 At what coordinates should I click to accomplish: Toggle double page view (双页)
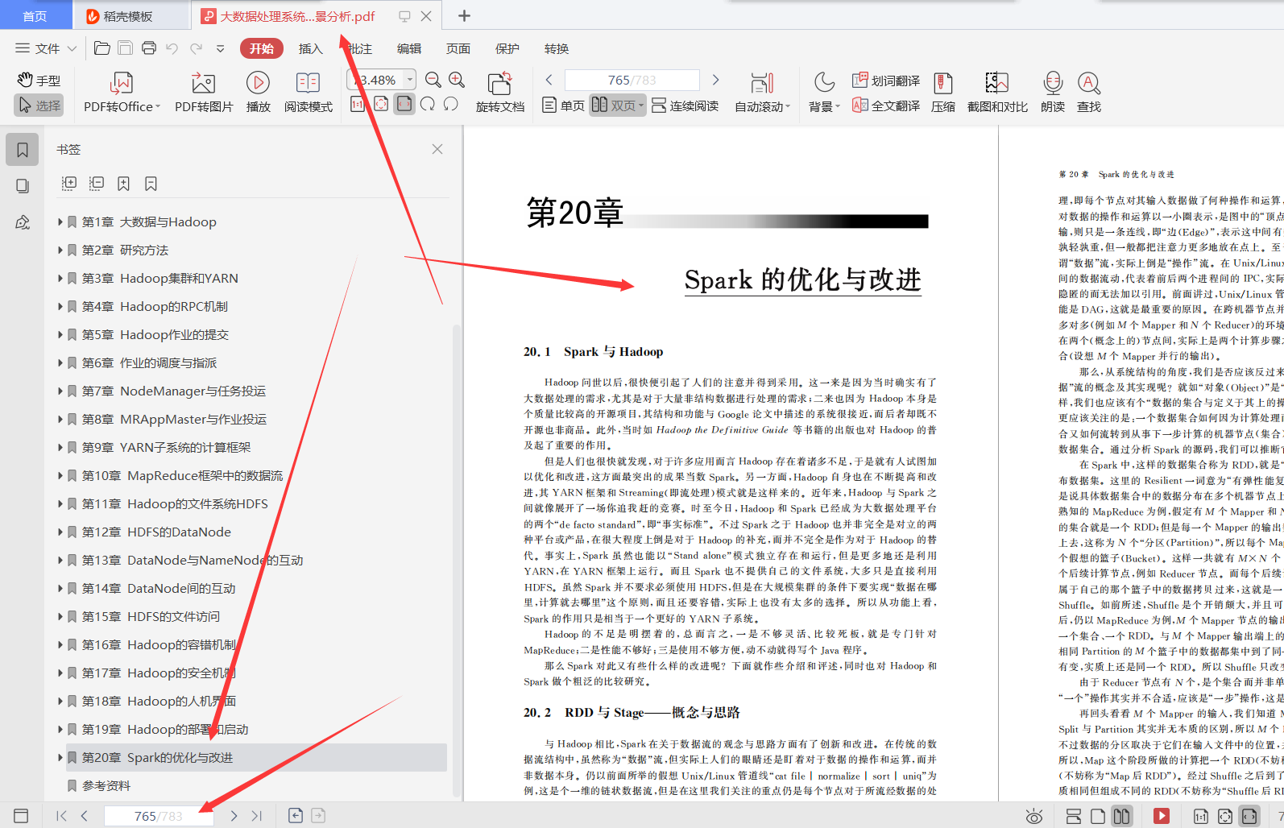[617, 106]
